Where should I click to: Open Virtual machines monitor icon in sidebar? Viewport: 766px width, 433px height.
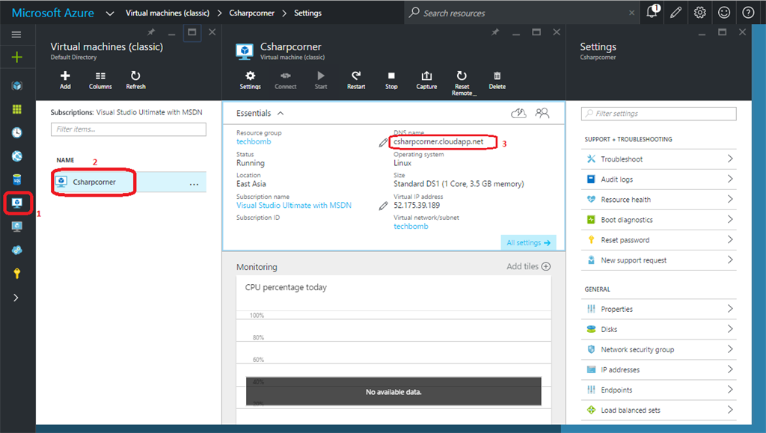point(16,227)
